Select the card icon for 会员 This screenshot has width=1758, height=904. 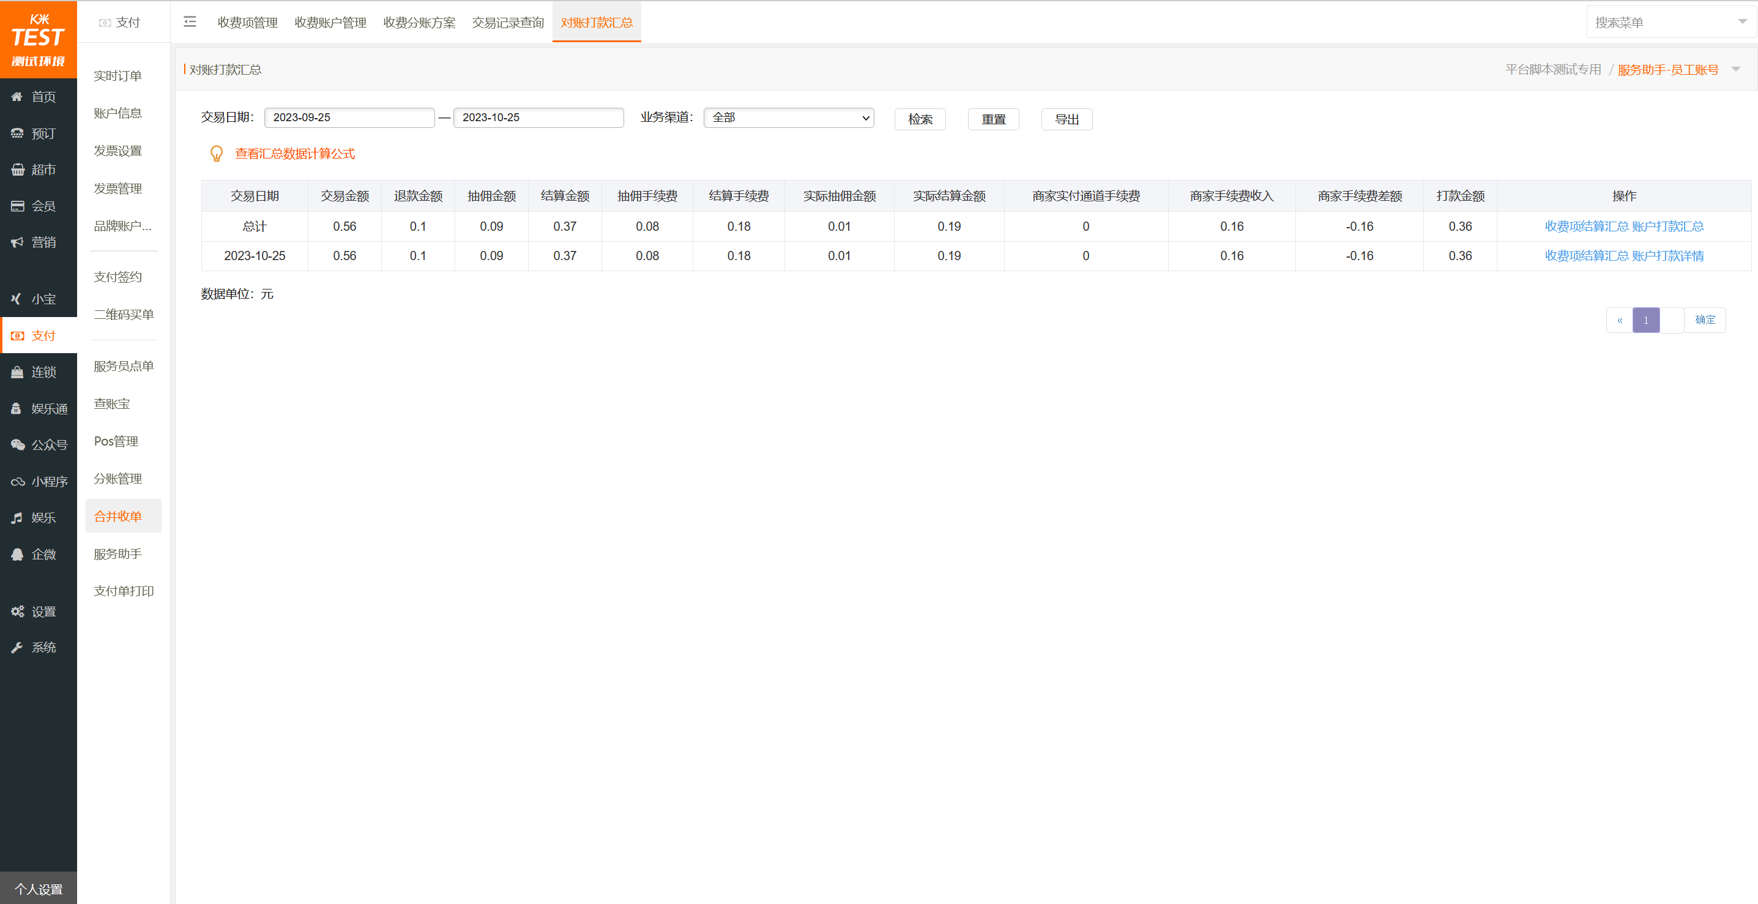(17, 206)
